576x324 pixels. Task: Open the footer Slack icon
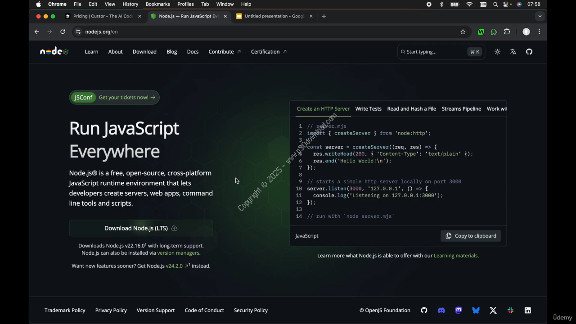point(510,310)
